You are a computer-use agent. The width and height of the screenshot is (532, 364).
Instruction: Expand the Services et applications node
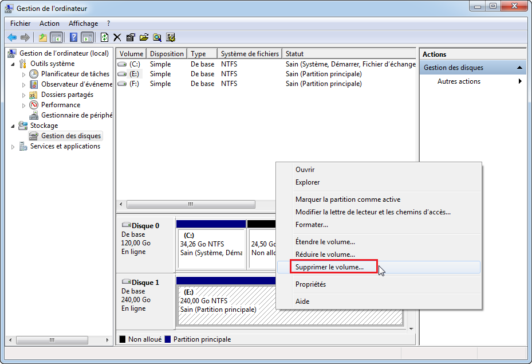(13, 147)
